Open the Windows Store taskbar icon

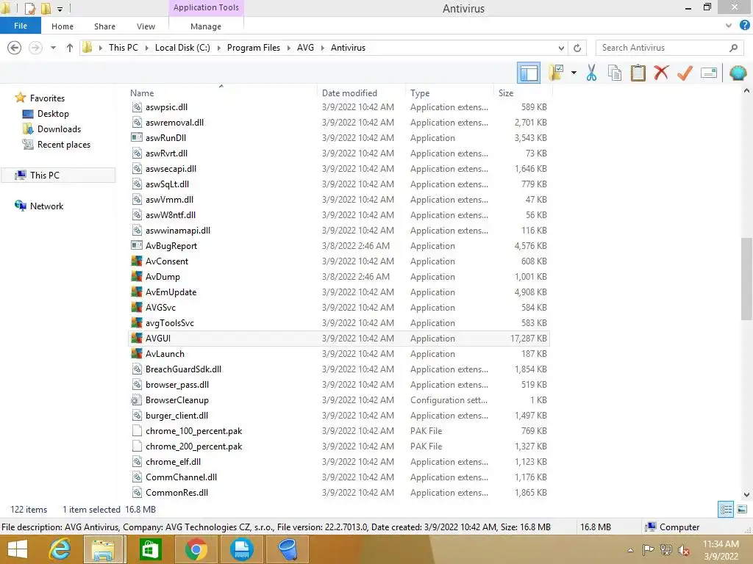(x=150, y=549)
